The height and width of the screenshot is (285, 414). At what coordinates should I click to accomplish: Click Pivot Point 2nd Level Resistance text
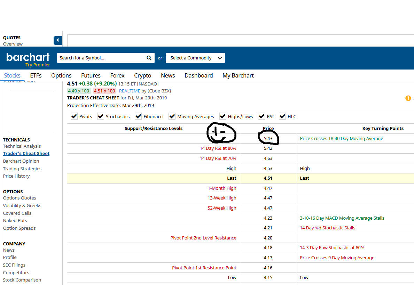click(203, 238)
